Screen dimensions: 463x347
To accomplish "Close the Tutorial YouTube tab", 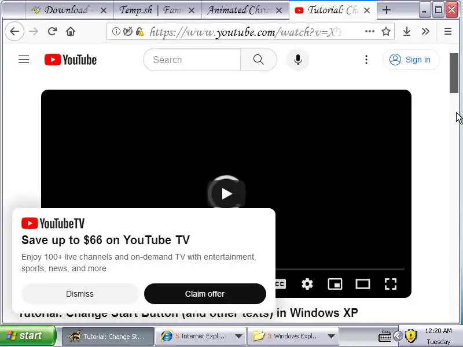I will pyautogui.click(x=367, y=10).
